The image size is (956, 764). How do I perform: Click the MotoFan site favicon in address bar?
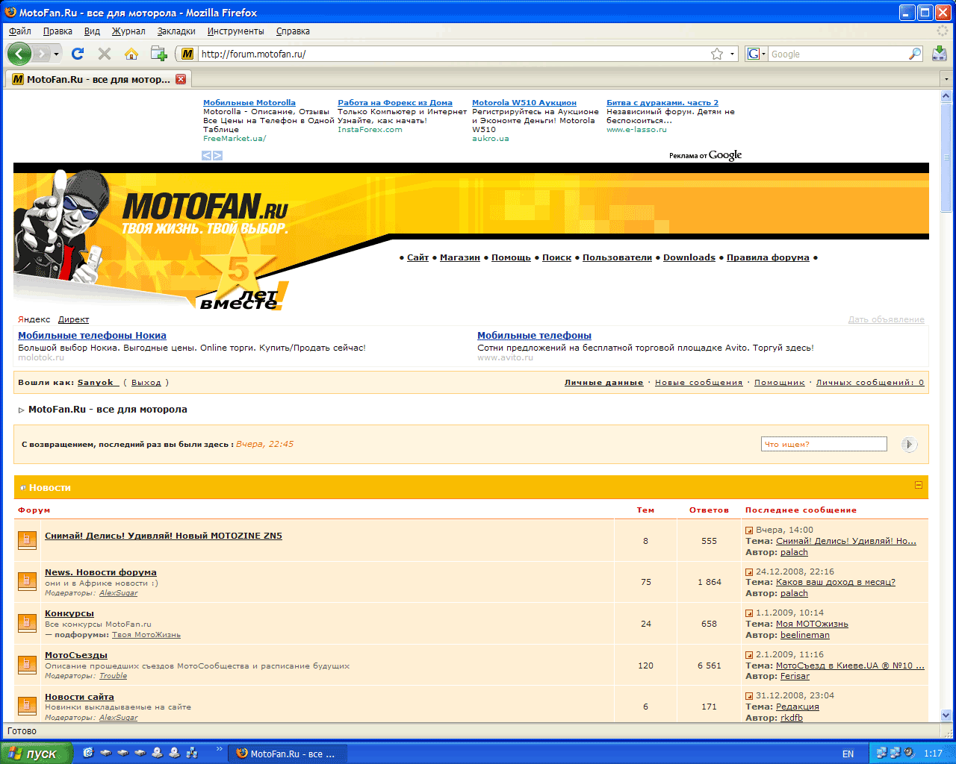pyautogui.click(x=187, y=54)
